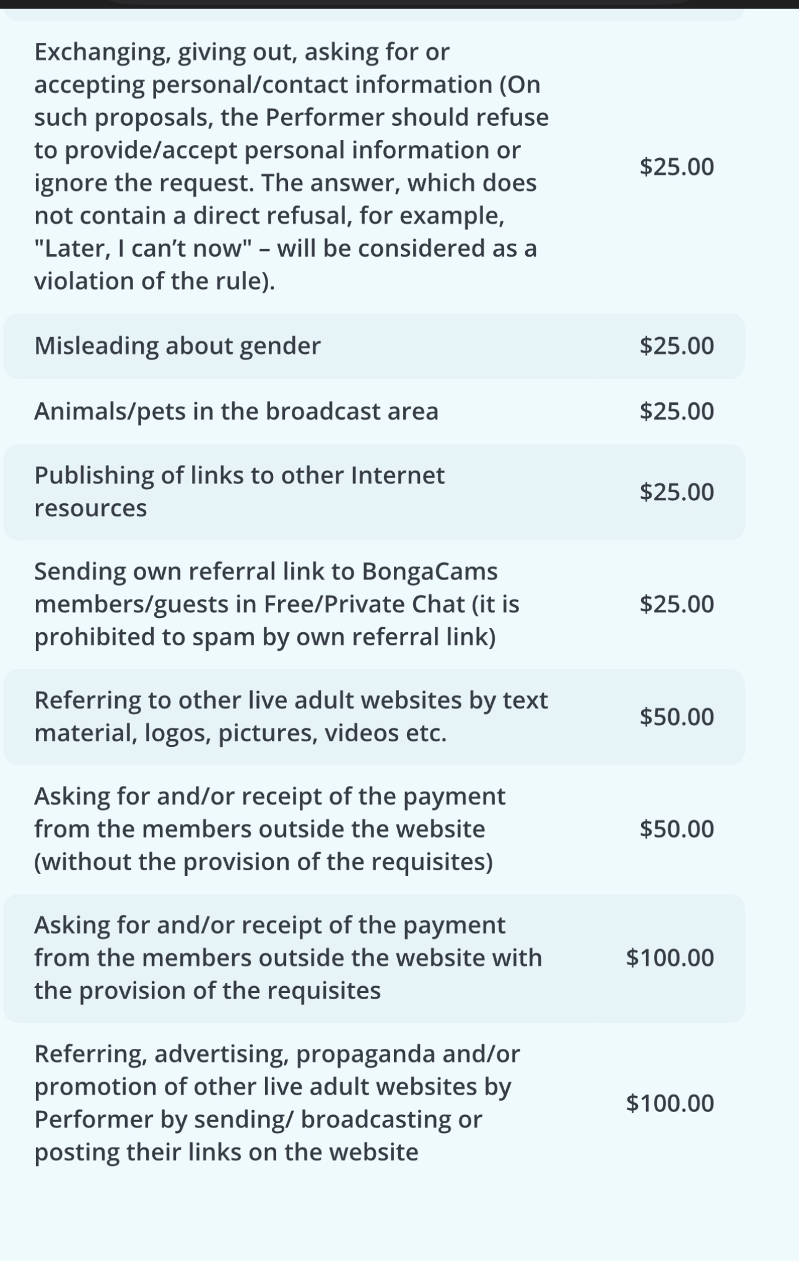The image size is (799, 1280).
Task: Select the $100.00 fine for advertising other websites
Action: [x=670, y=1103]
